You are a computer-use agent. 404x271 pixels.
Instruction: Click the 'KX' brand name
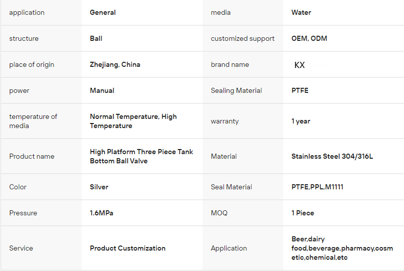(299, 65)
